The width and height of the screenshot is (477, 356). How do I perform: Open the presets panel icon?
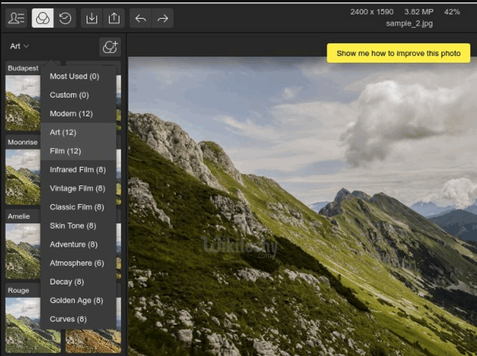point(42,18)
